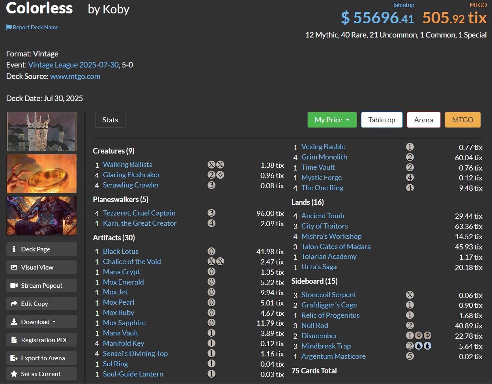Image resolution: width=492 pixels, height=384 pixels.
Task: Click the image icon on Visual View button
Action: pyautogui.click(x=14, y=268)
